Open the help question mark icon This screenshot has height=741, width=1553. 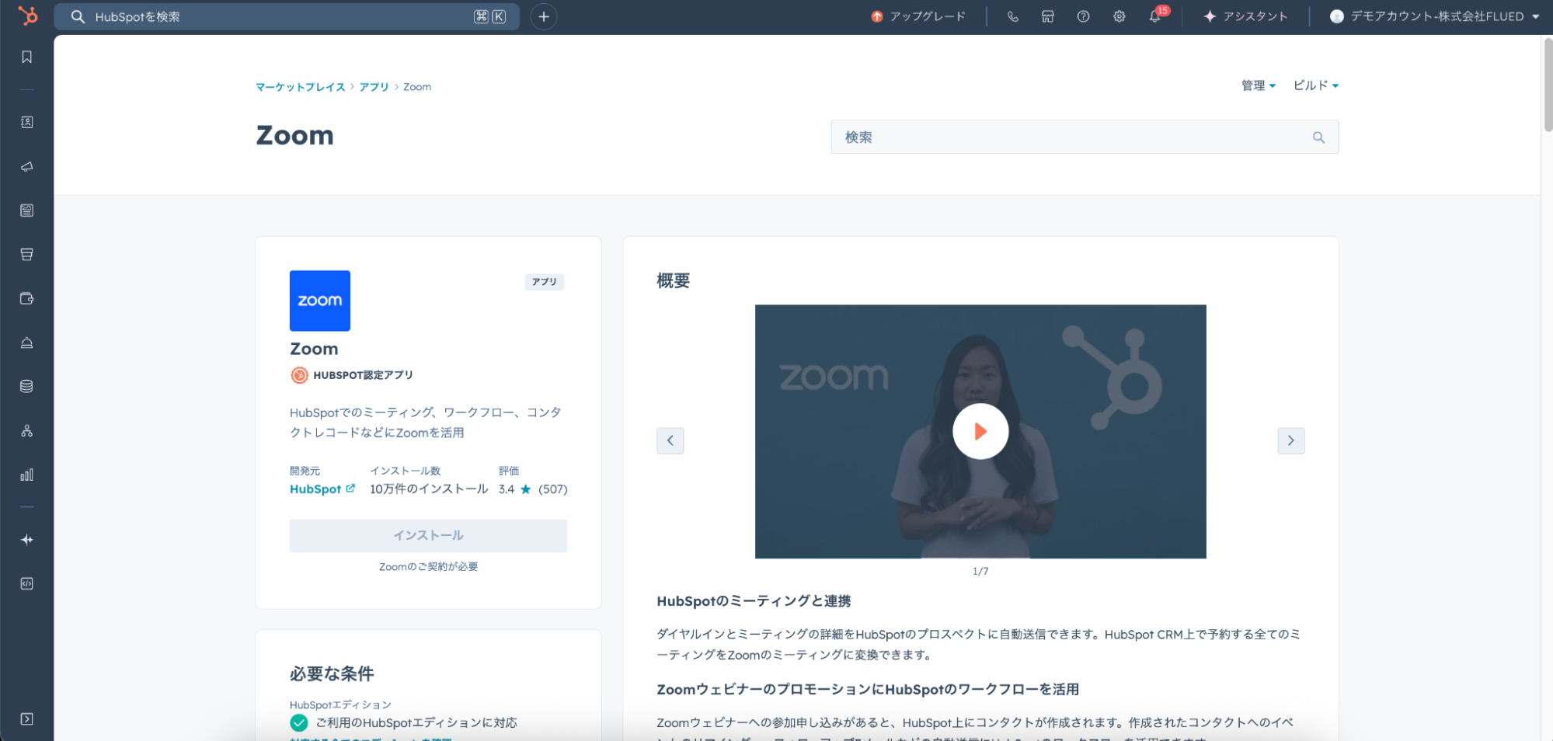1083,16
